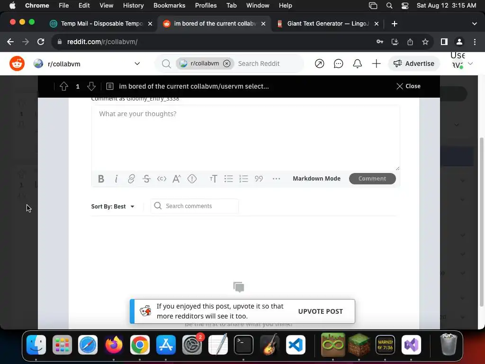Open Chrome History menu
The height and width of the screenshot is (364, 485).
click(x=133, y=6)
